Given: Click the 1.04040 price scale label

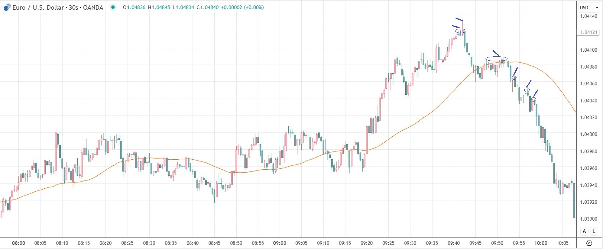Looking at the screenshot, I should (589, 100).
